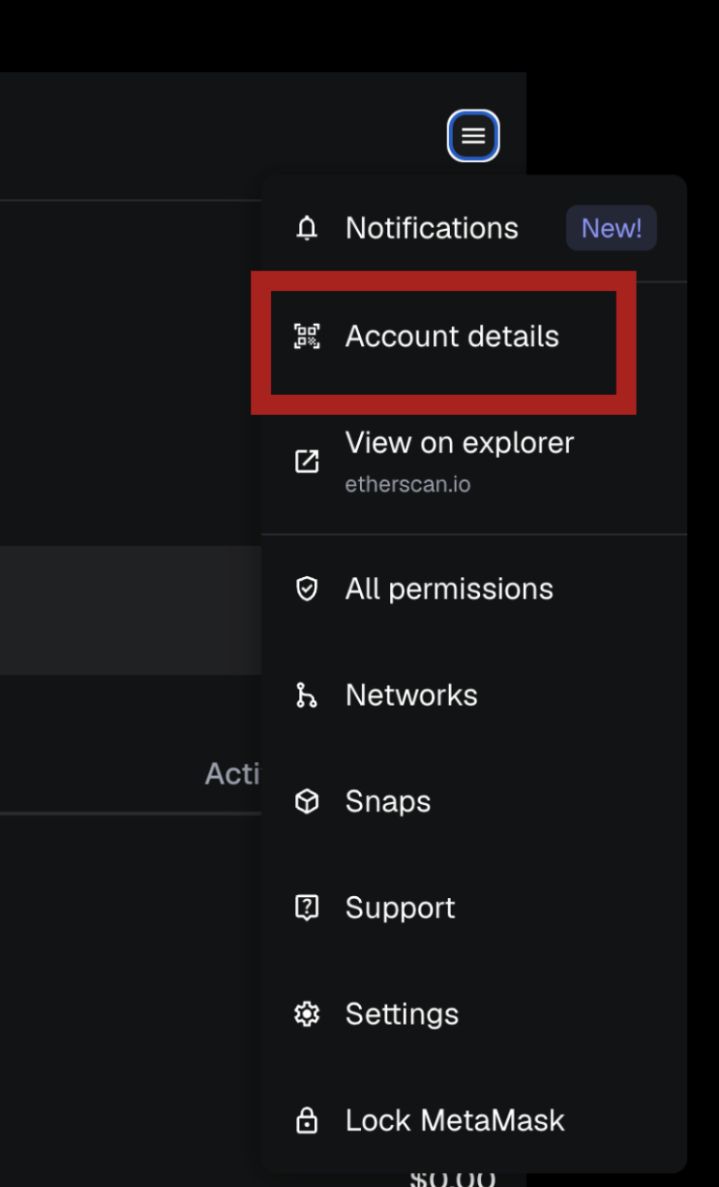Click the Settings gear icon
Viewport: 719px width, 1187px height.
point(307,1013)
